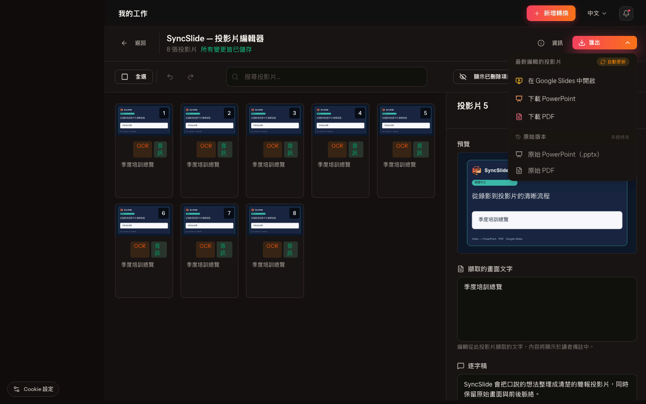Click the 季度培訓總覽 title under slide 2

point(203,165)
